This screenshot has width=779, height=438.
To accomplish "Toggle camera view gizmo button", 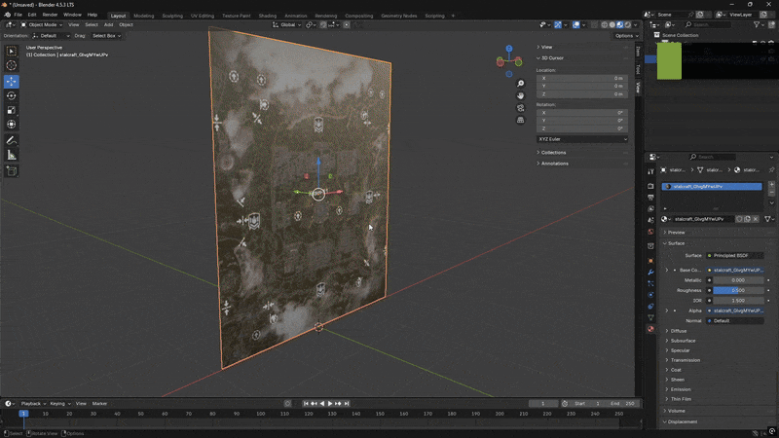I will 522,108.
